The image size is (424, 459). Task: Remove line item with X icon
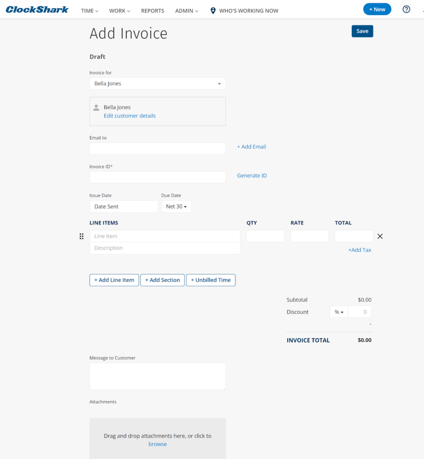pos(380,236)
